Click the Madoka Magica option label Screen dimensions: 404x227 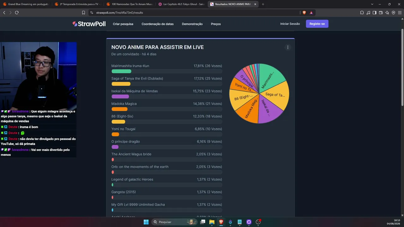pyautogui.click(x=124, y=104)
